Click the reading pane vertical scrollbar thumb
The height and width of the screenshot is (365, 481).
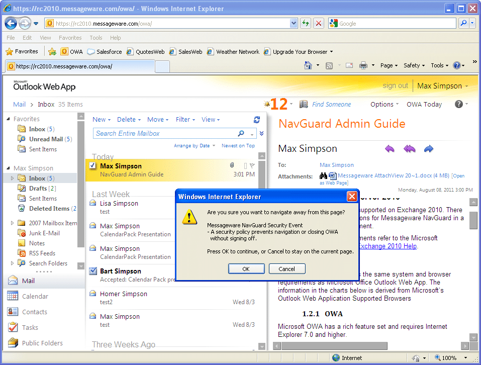[x=473, y=220]
